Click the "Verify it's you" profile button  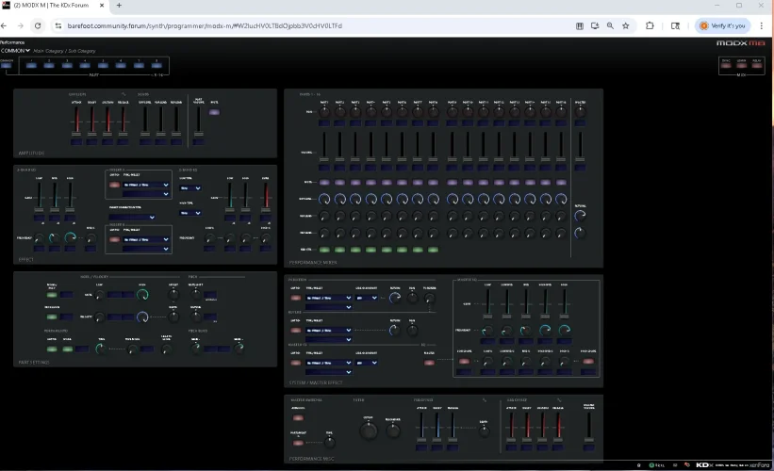pos(723,25)
